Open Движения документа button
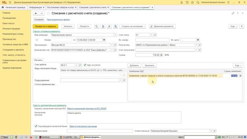Screen dimensions: 247x139 click(x=162, y=26)
